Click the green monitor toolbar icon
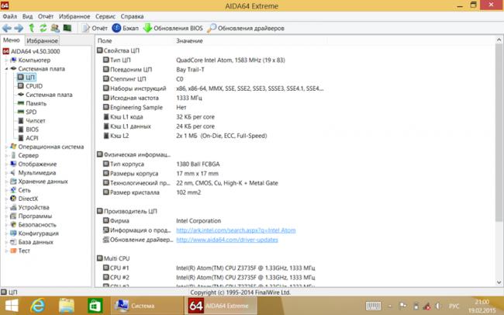This screenshot has height=315, width=504. click(67, 28)
